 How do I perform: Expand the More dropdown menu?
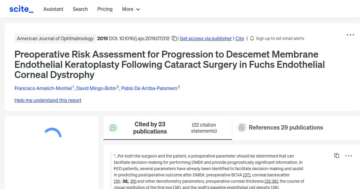[131, 9]
